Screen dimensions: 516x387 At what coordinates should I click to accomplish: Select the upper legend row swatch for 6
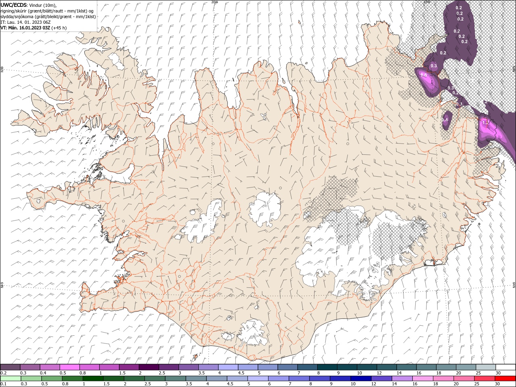(x=287, y=367)
